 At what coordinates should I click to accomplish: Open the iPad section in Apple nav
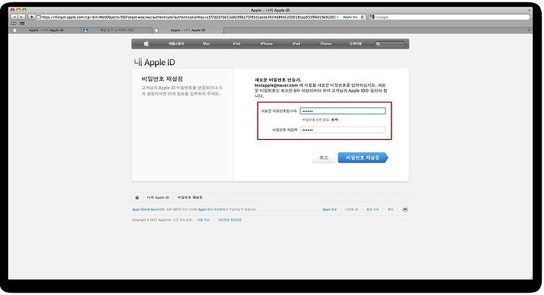pyautogui.click(x=296, y=44)
